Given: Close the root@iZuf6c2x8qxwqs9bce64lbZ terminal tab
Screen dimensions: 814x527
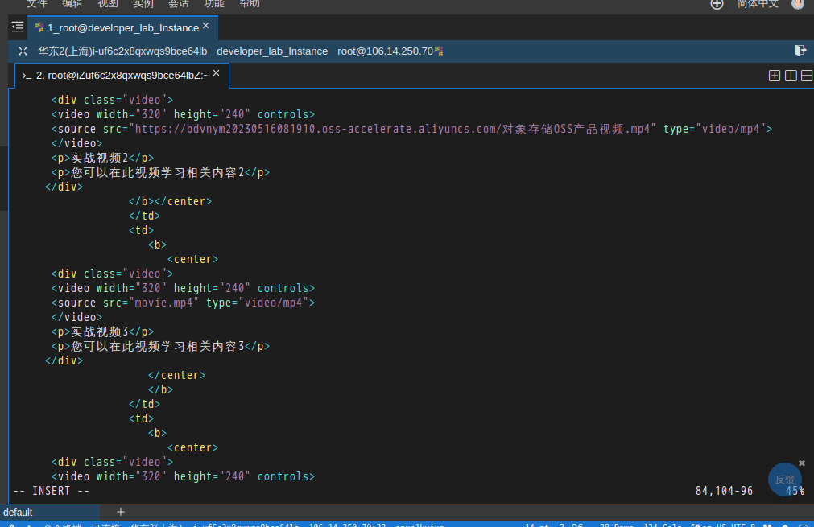Looking at the screenshot, I should pos(217,73).
